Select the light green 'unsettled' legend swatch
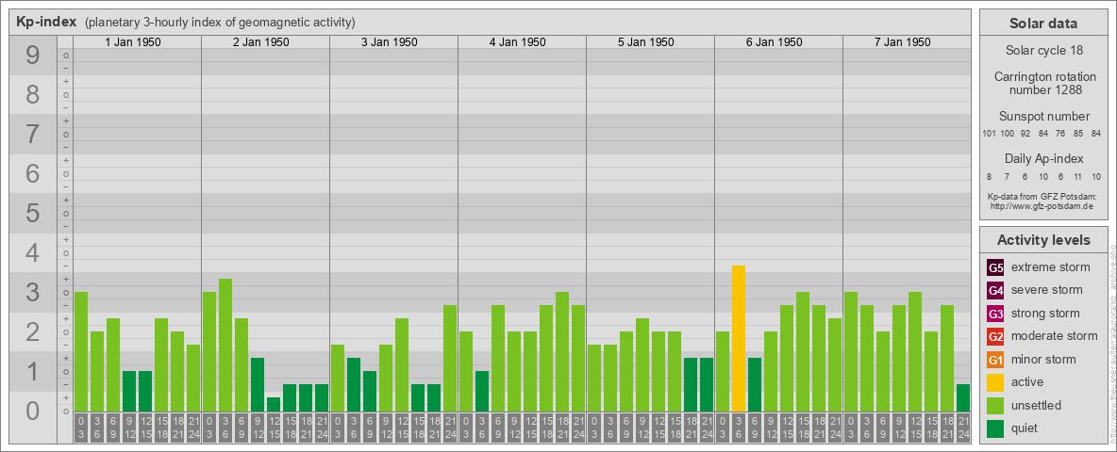Viewport: 1117px width, 452px height. pyautogui.click(x=995, y=406)
